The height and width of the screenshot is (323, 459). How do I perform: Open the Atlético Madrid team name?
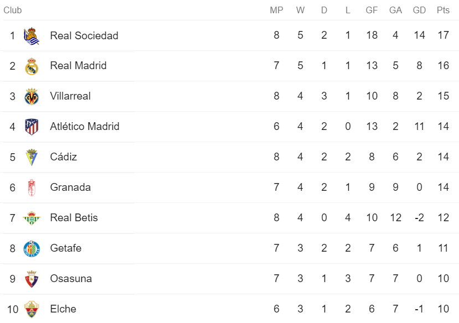(85, 127)
